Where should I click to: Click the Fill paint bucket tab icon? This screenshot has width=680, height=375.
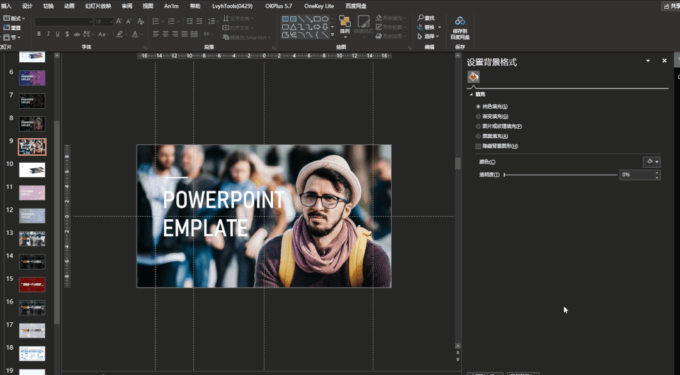click(x=473, y=77)
